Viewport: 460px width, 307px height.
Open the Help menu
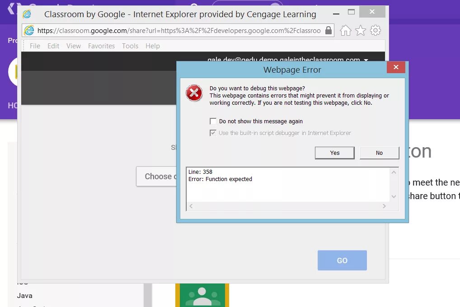[153, 46]
